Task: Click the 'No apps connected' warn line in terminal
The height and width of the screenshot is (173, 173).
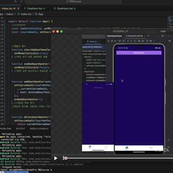Action: [x=25, y=137]
